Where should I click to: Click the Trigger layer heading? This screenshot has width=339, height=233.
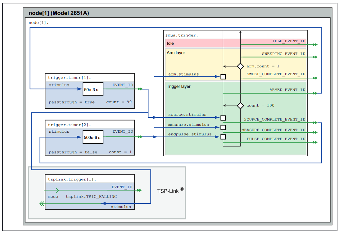(x=179, y=86)
